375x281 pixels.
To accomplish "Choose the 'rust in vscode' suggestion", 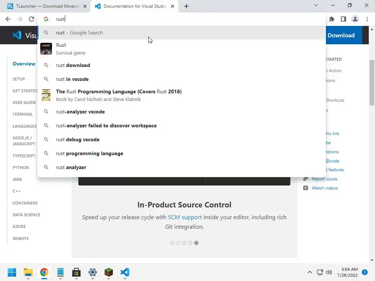I will [182, 79].
